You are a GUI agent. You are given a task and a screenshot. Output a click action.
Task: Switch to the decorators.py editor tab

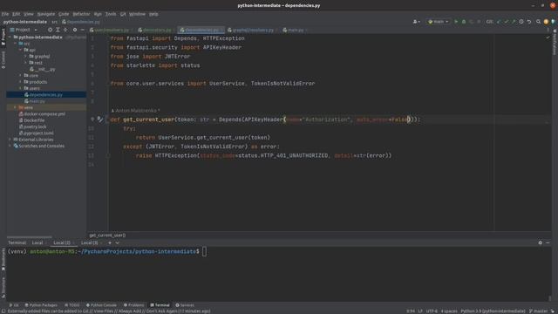[x=155, y=30]
